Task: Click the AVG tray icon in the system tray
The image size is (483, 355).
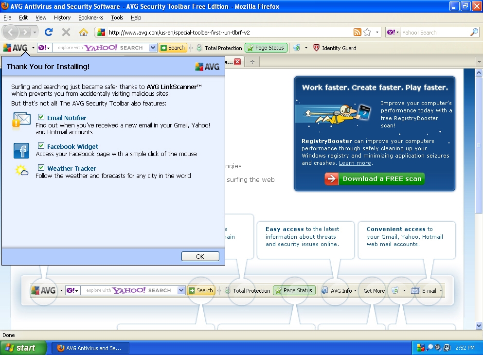Action: 420,348
